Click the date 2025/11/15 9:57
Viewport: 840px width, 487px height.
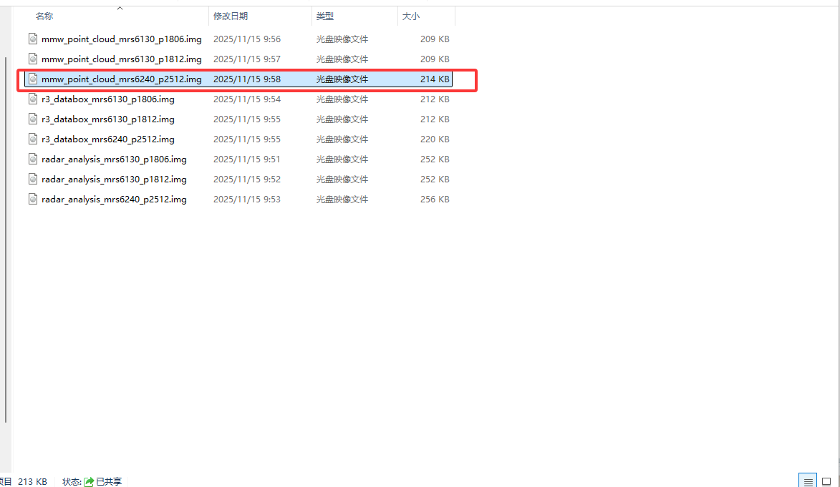coord(247,59)
